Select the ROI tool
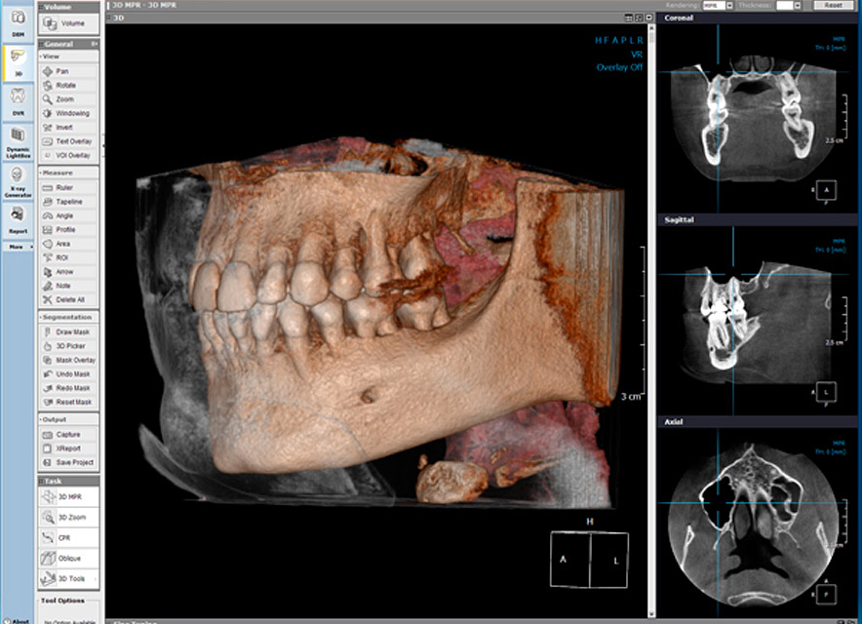Viewport: 862px width, 624px height. point(68,257)
